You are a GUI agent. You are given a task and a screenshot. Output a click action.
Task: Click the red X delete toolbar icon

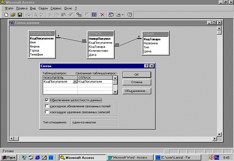tap(102, 15)
